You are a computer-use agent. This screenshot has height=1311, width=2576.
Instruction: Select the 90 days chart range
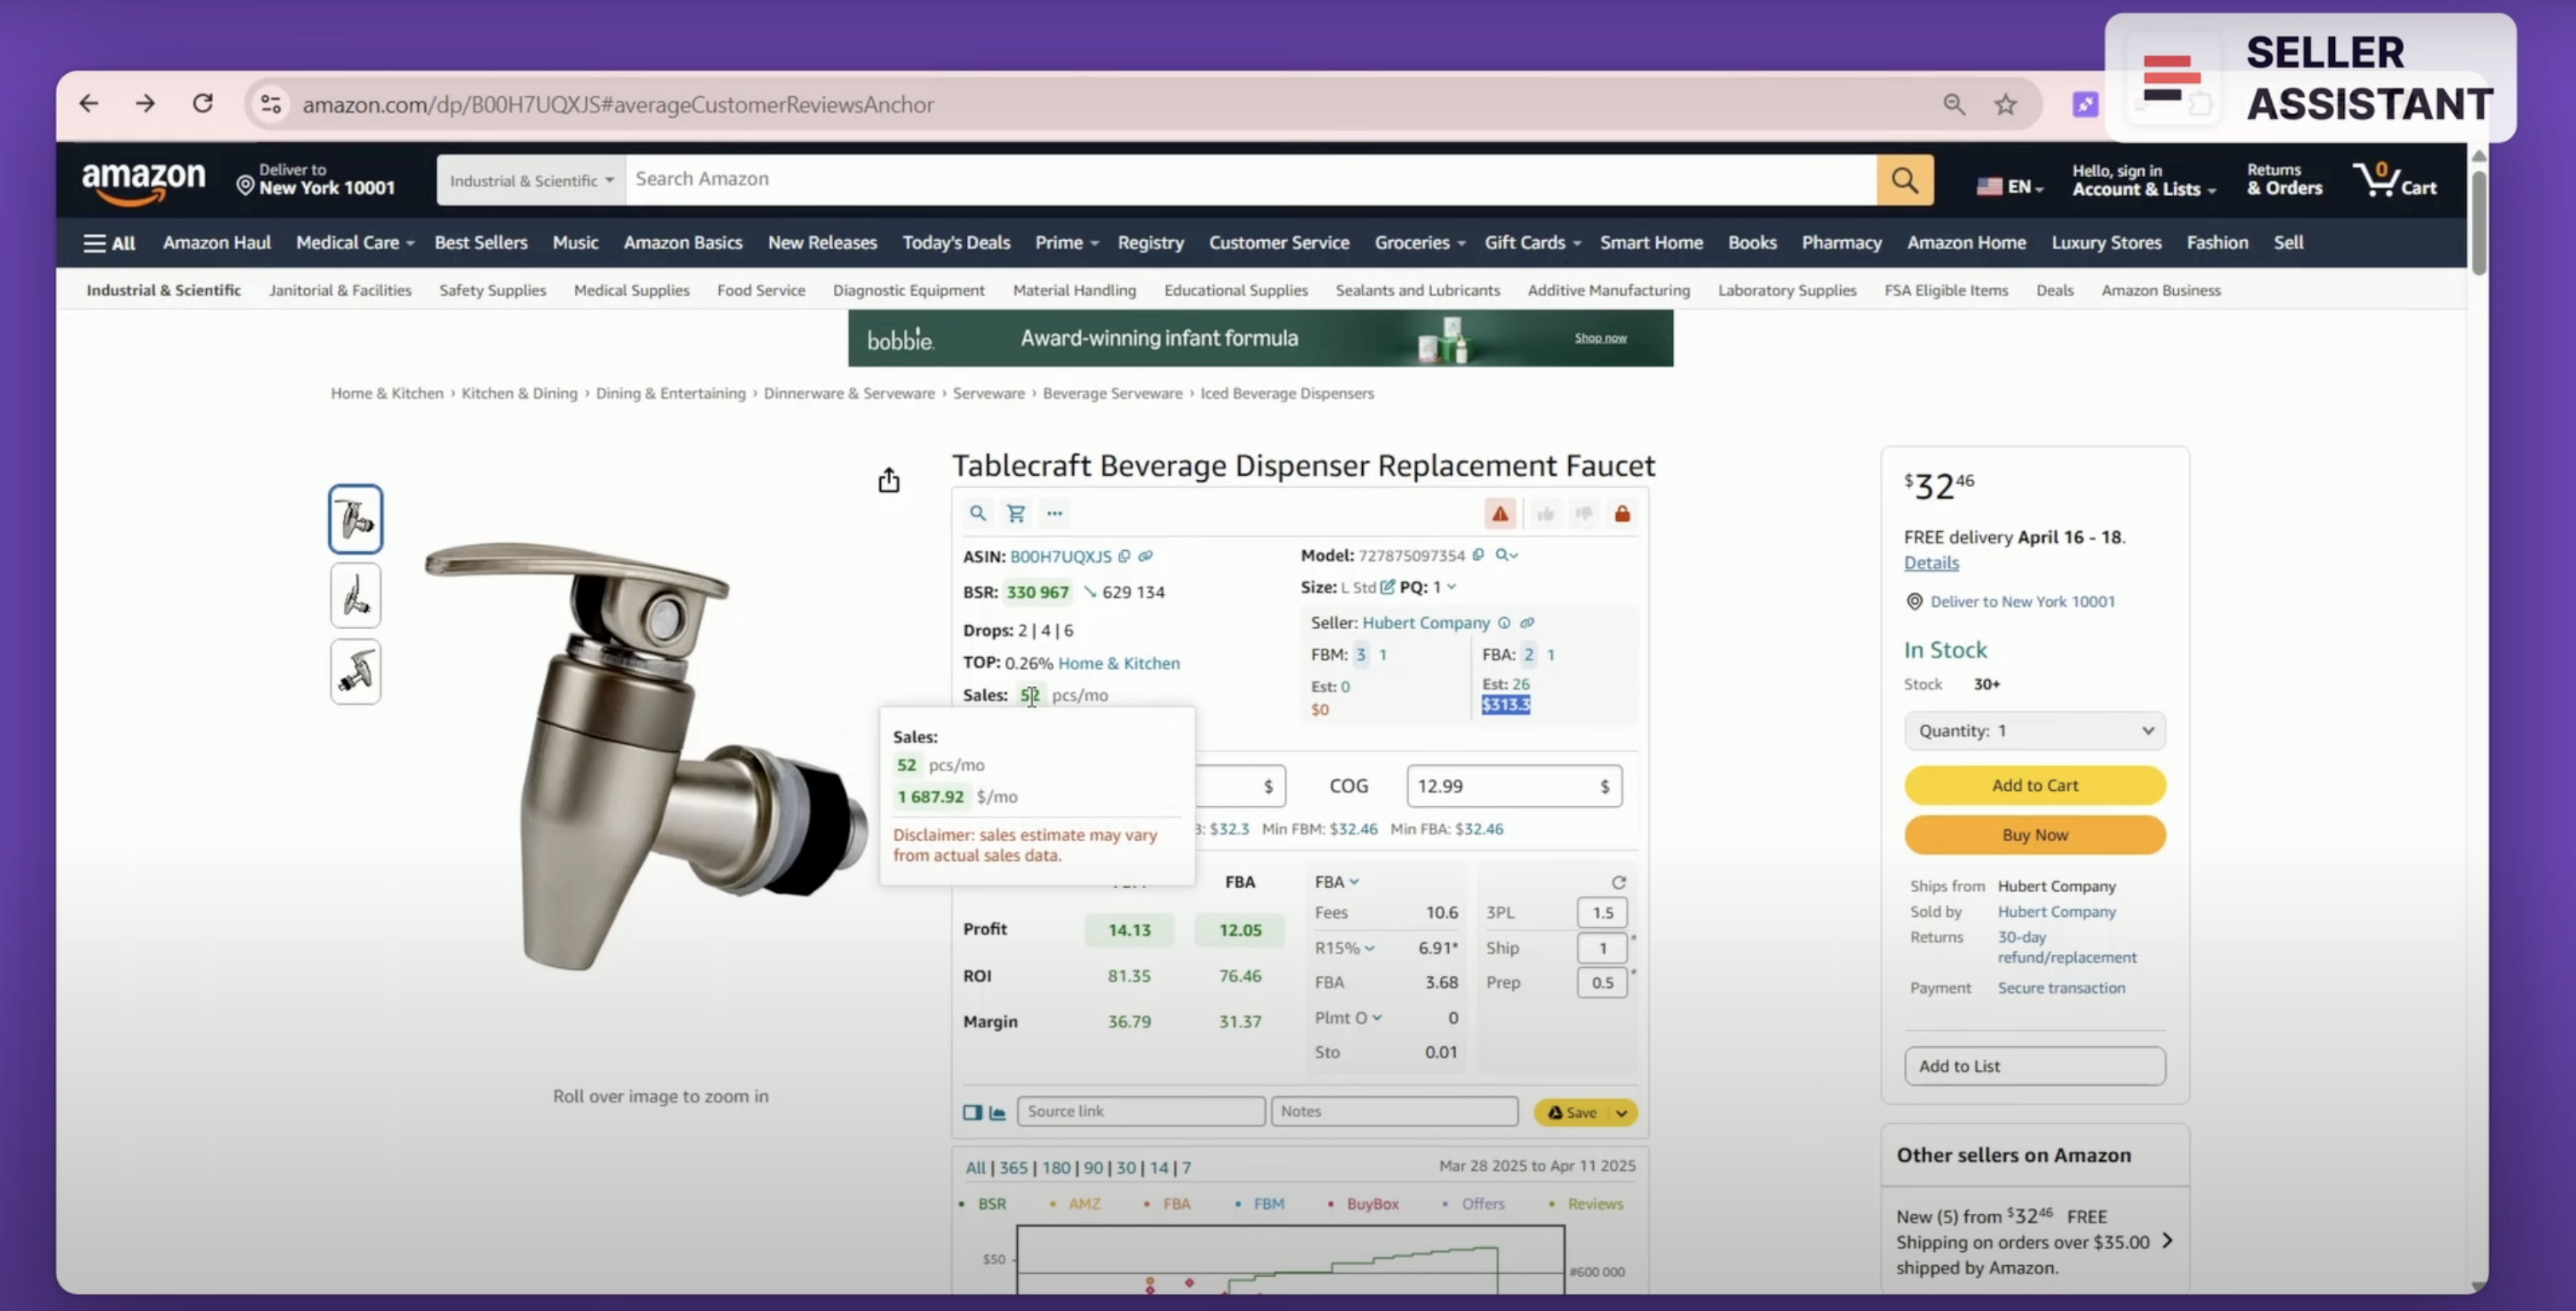pyautogui.click(x=1093, y=1167)
